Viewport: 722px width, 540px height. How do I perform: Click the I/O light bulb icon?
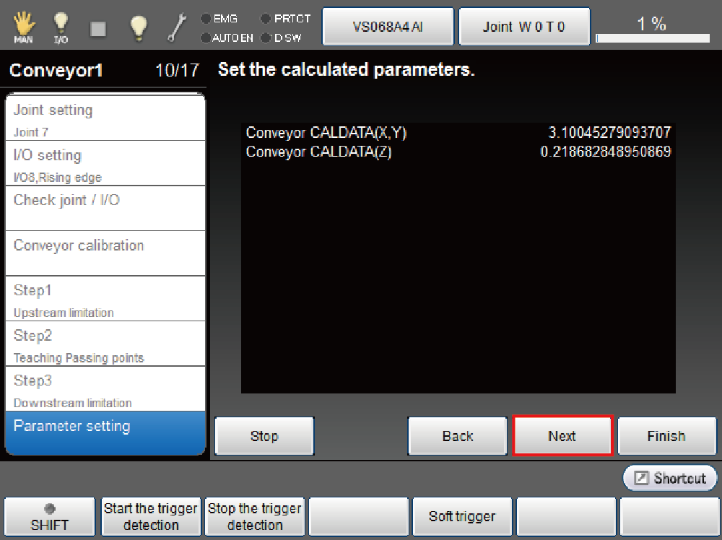61,27
